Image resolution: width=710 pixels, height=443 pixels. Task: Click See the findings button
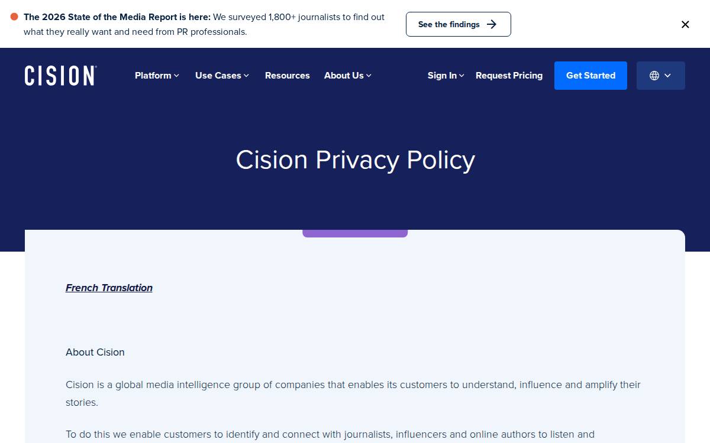pos(458,24)
